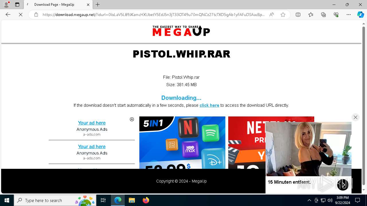Click the PISTOL.WHIP.RAR heading
Screen dimensions: 367x206
pyautogui.click(x=181, y=54)
